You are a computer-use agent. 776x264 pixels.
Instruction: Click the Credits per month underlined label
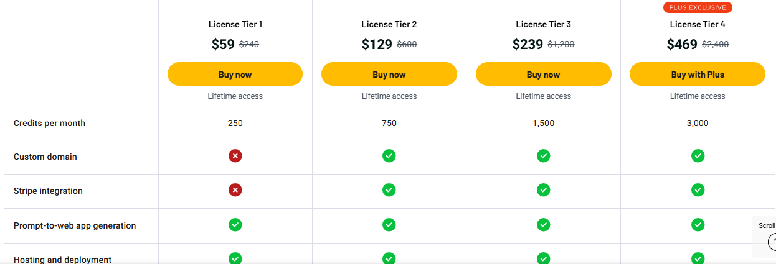click(x=49, y=123)
